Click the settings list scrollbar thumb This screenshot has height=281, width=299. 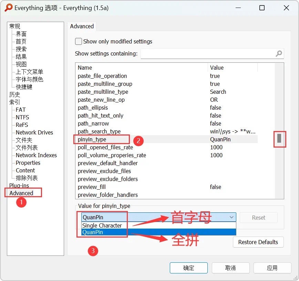[x=279, y=138]
